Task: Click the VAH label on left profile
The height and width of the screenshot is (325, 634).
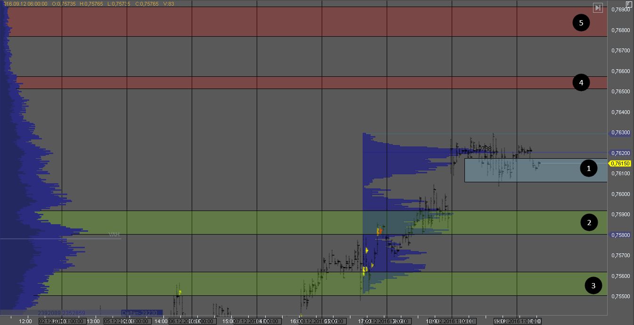Action: click(x=114, y=234)
